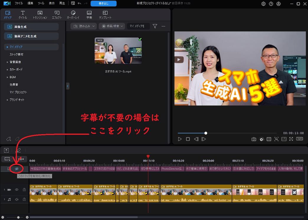
Task: Open the help question mark icon
Action: tap(271, 4)
